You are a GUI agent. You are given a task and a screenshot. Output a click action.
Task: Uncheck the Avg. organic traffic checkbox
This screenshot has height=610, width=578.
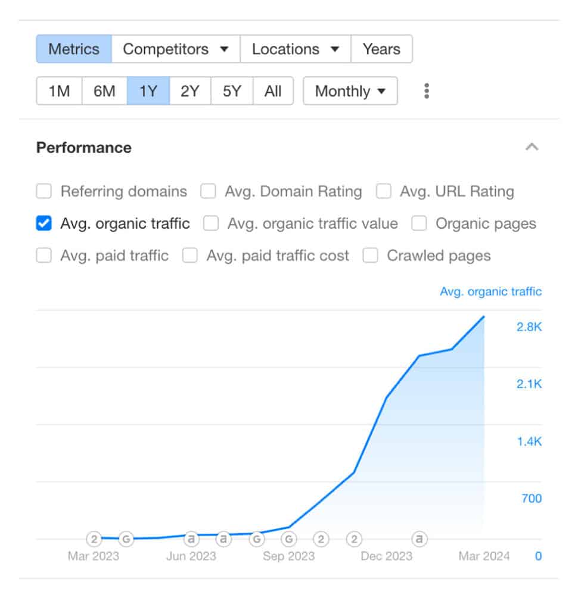click(x=43, y=223)
